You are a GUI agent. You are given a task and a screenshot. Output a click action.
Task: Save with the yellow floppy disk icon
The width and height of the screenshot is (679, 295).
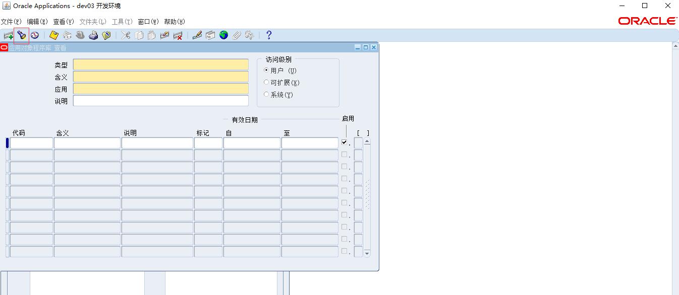pos(54,35)
